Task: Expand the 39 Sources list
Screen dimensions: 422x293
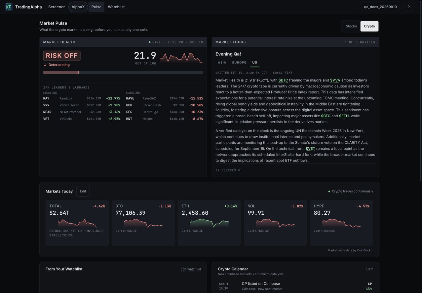Action: click(x=228, y=170)
